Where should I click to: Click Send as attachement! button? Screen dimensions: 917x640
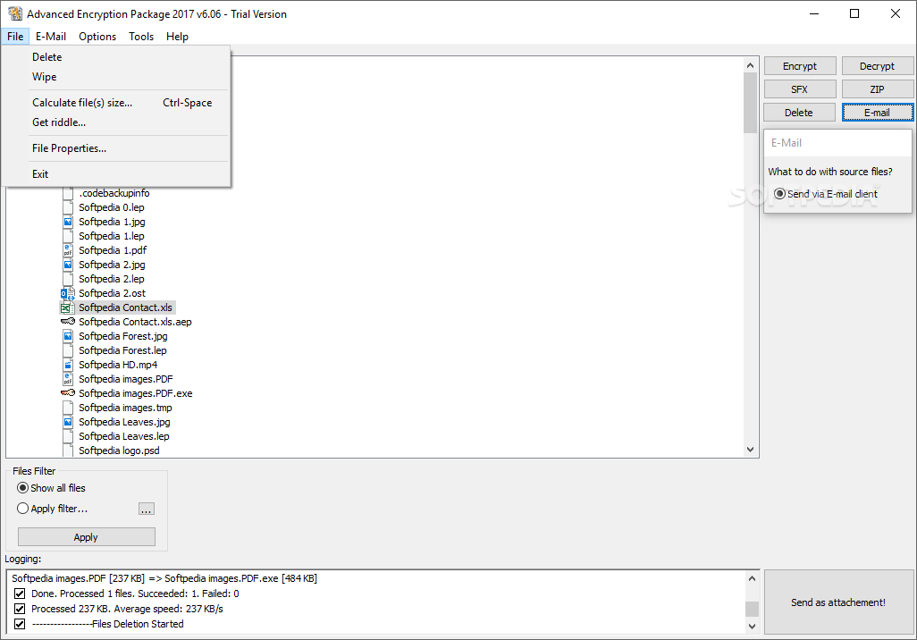[838, 602]
